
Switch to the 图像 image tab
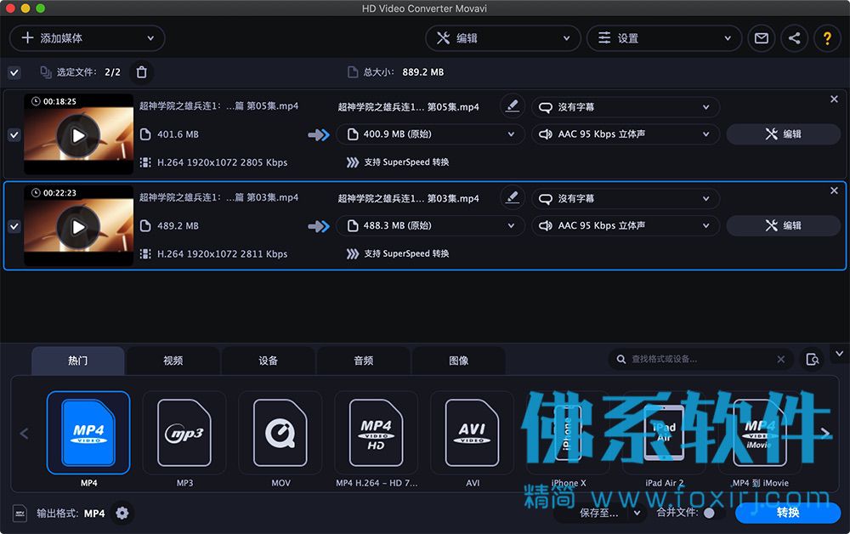coord(459,361)
